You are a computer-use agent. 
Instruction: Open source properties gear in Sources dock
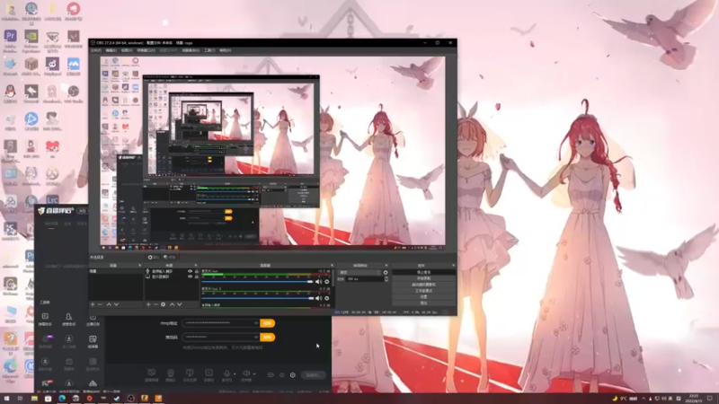(164, 304)
